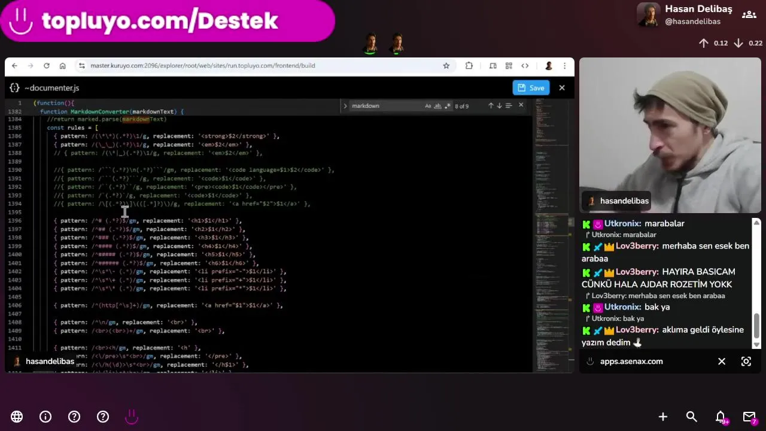Toggle find in selection option
This screenshot has height=431, width=766.
tap(509, 106)
